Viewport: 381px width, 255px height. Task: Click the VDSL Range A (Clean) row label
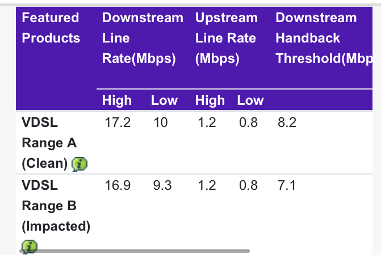coord(49,143)
